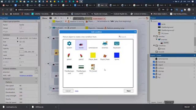Choose the plant2 object
196x110 pixels.
point(81,57)
